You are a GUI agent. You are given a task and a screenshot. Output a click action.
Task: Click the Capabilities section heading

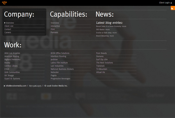click(x=69, y=14)
